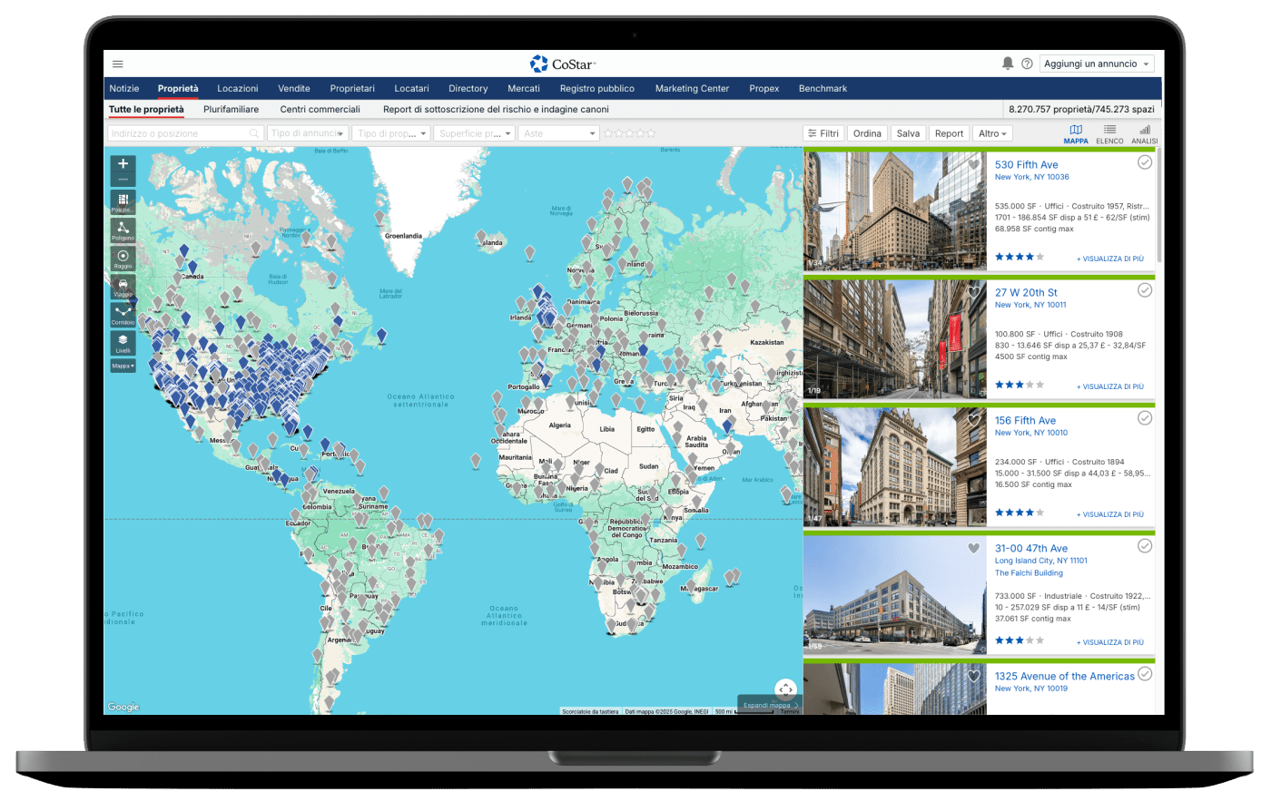Expand the Altro dropdown
Image resolution: width=1271 pixels, height=811 pixels.
pyautogui.click(x=992, y=133)
